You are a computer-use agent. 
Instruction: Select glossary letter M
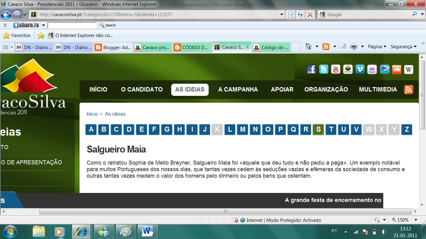[x=243, y=129]
